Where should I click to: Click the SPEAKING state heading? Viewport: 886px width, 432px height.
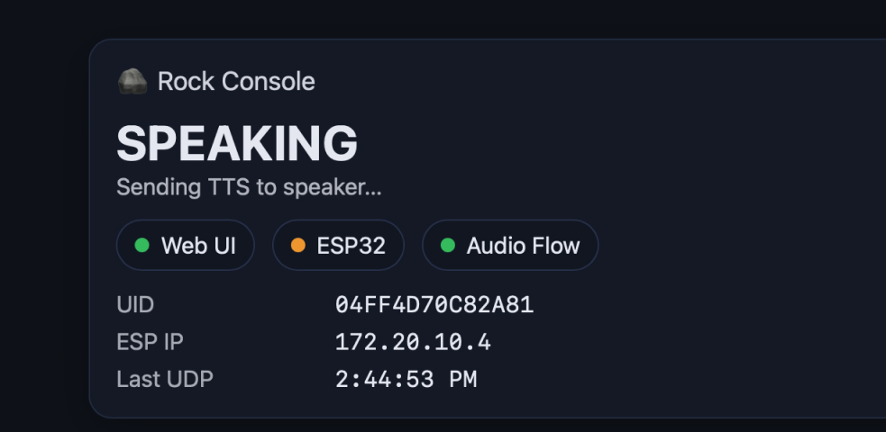pyautogui.click(x=237, y=142)
